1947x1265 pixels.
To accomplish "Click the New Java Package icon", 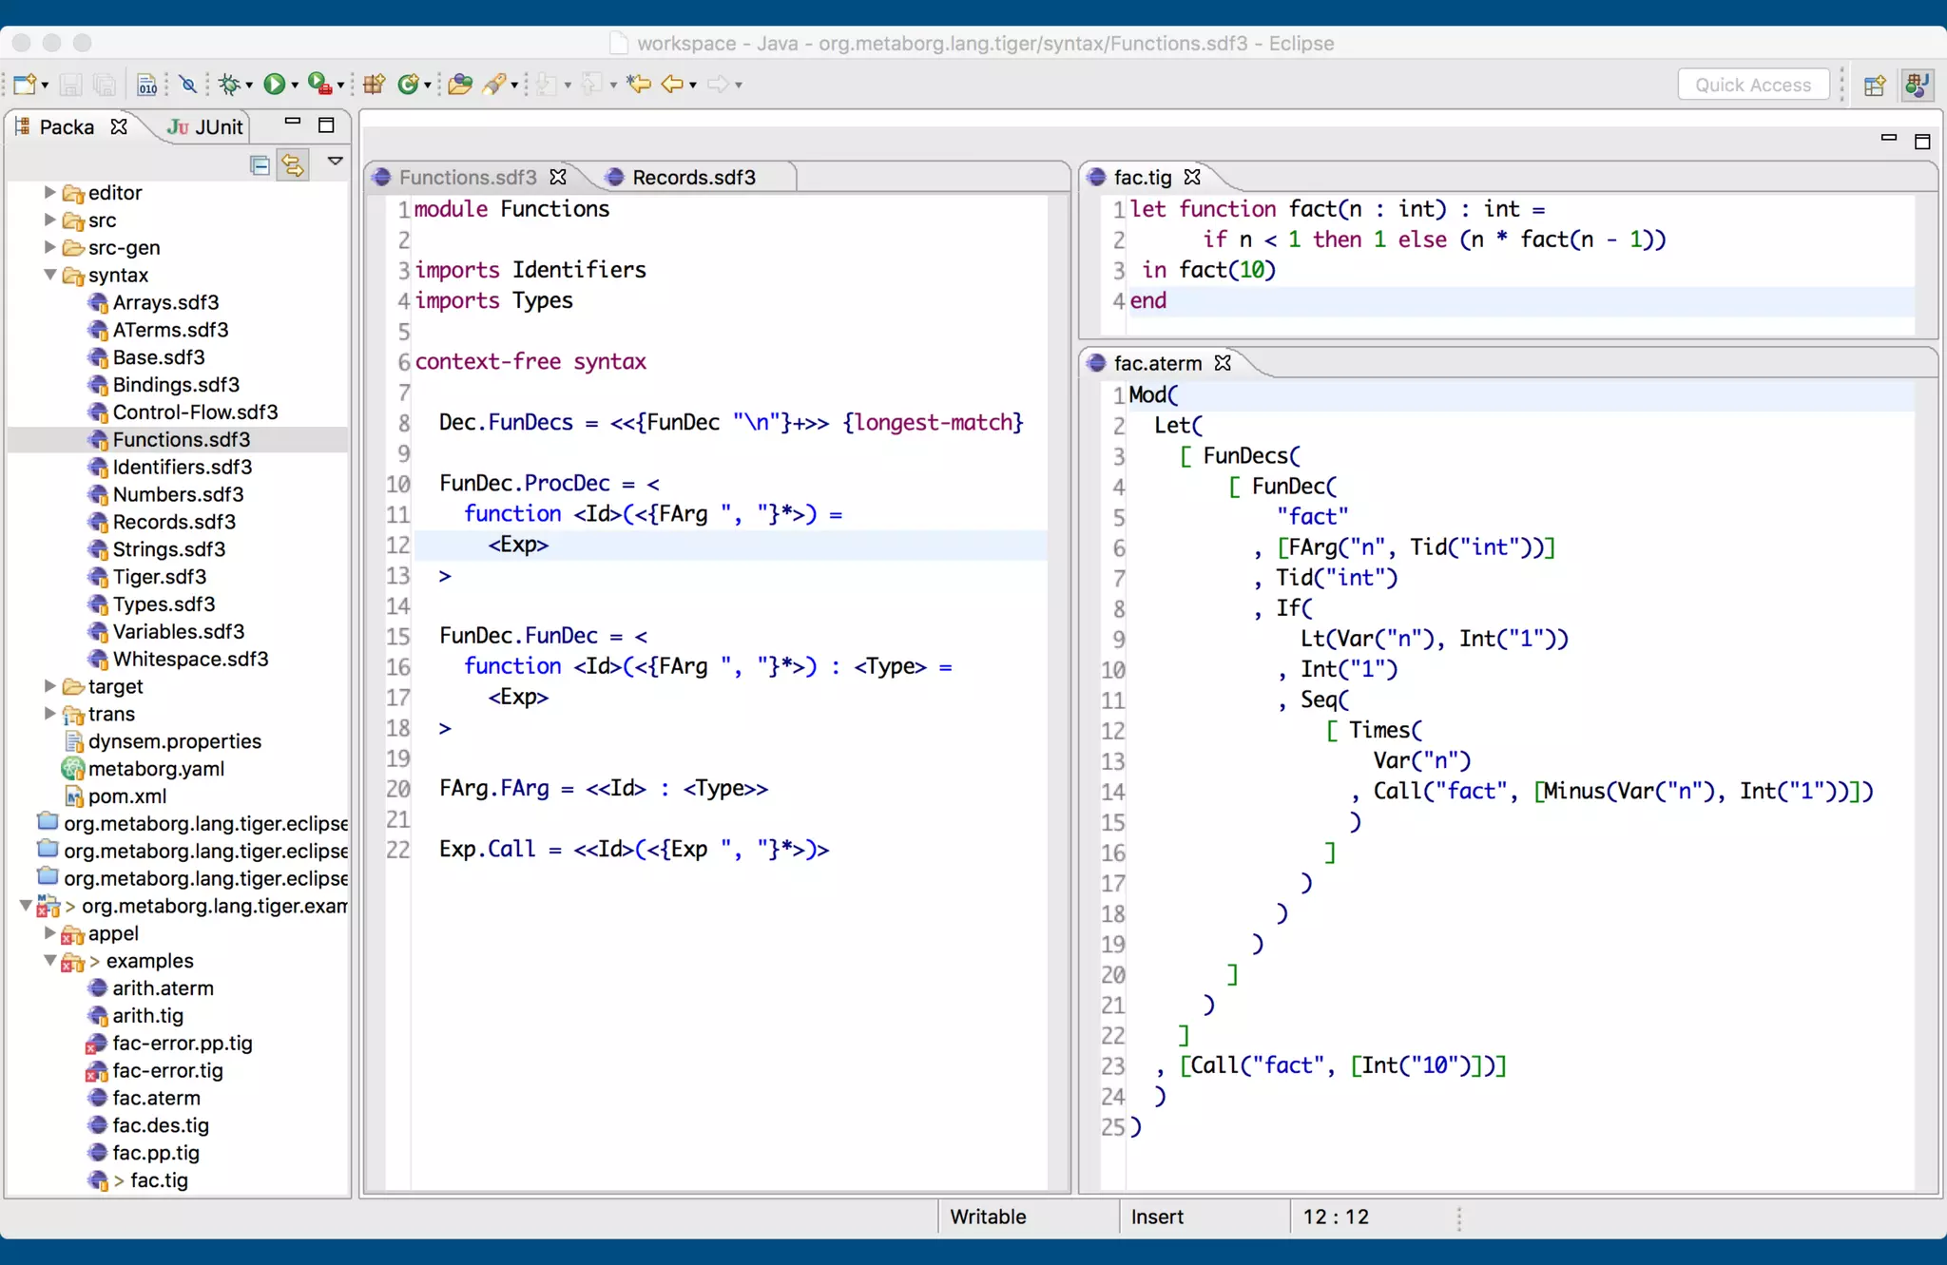I will (374, 85).
